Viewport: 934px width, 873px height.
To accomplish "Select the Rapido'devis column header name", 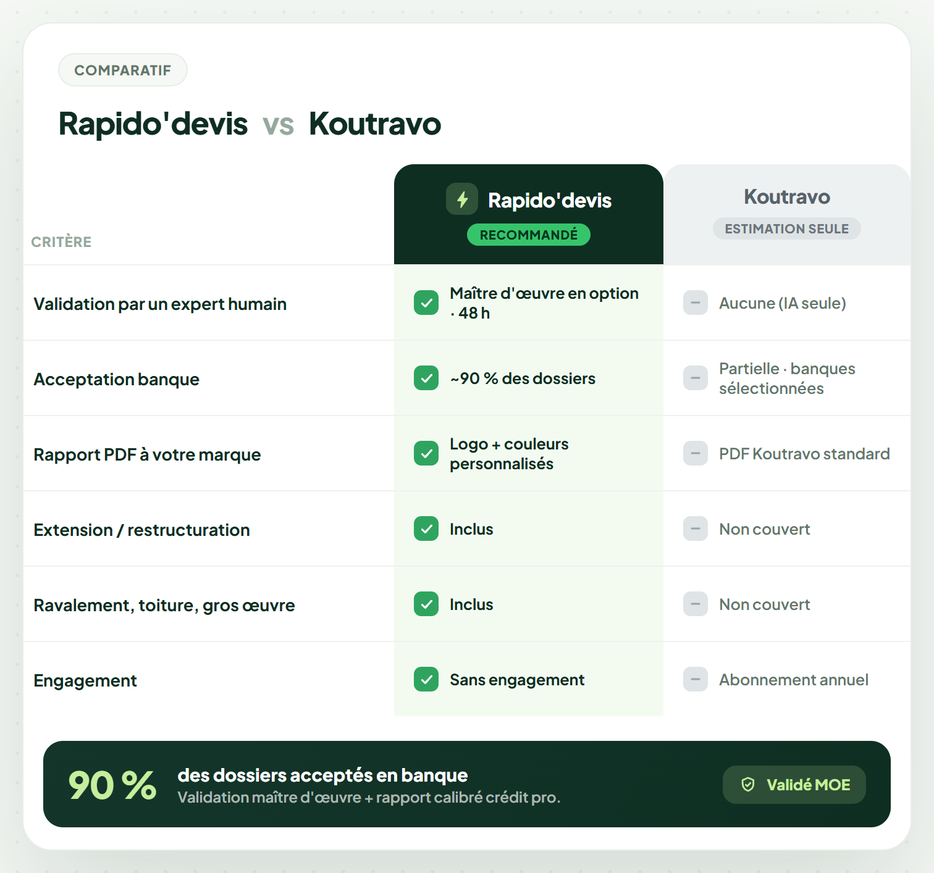I will (550, 200).
